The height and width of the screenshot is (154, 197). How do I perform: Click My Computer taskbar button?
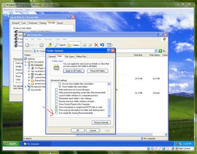pyautogui.click(x=36, y=144)
